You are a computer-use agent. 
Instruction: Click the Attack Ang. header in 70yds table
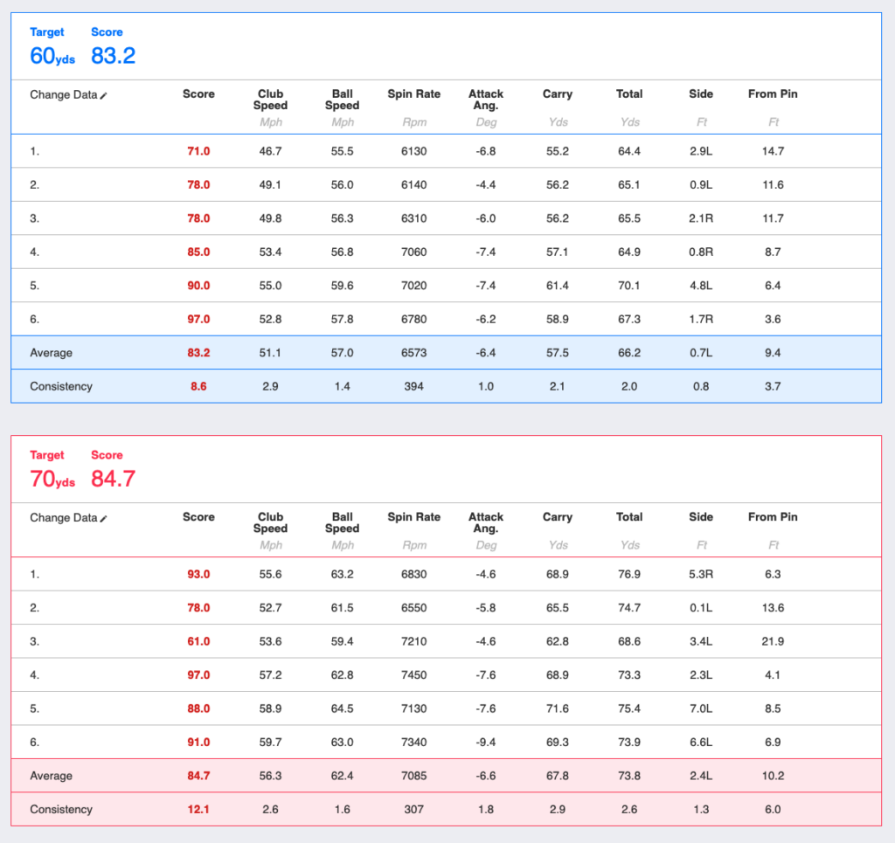tap(486, 522)
